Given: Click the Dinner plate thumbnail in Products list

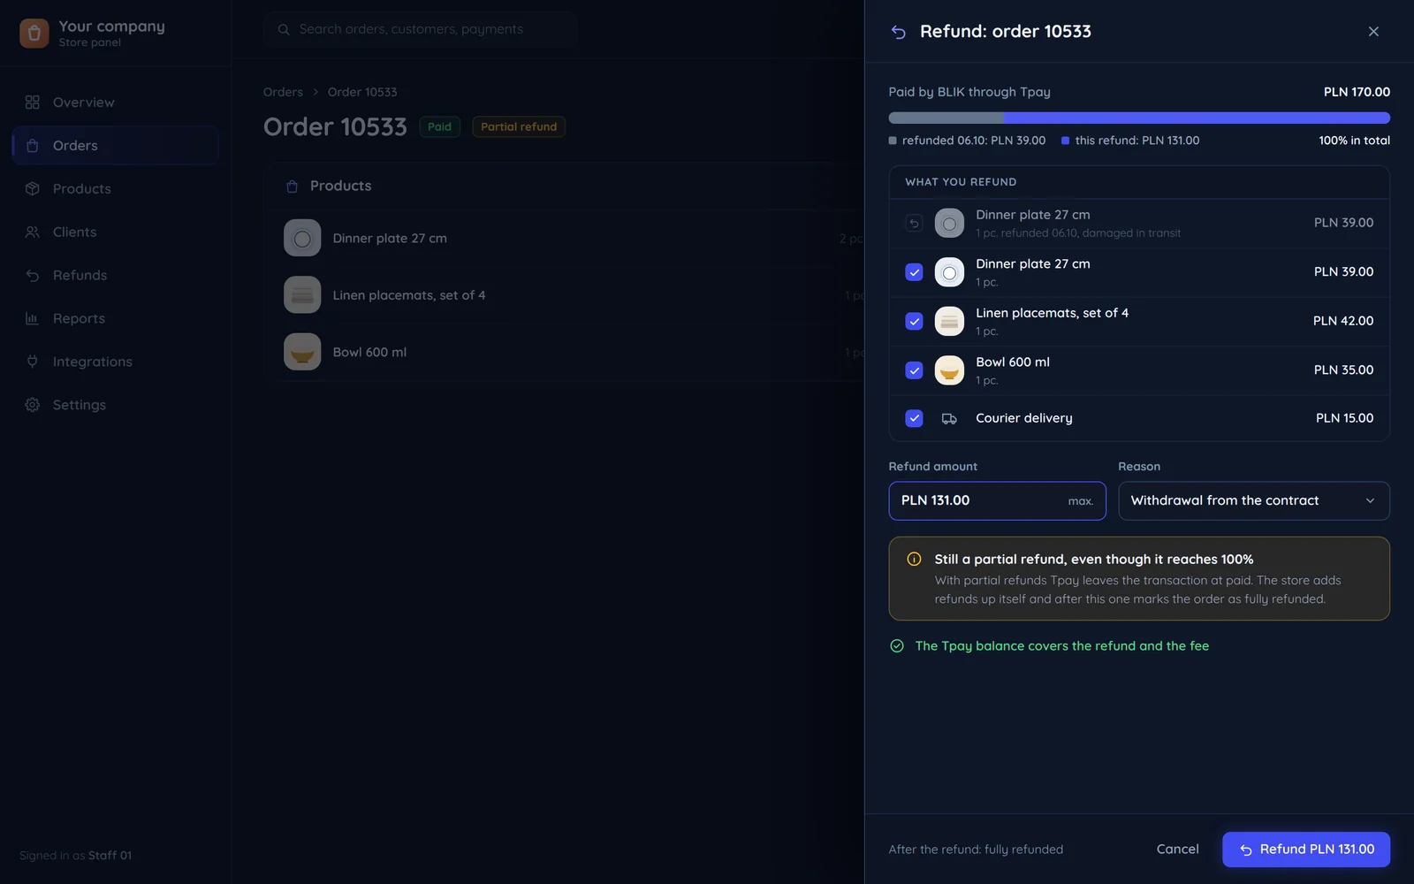Looking at the screenshot, I should pos(302,239).
